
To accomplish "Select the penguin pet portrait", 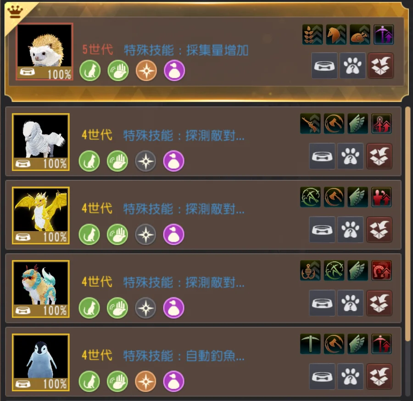I will tap(41, 362).
